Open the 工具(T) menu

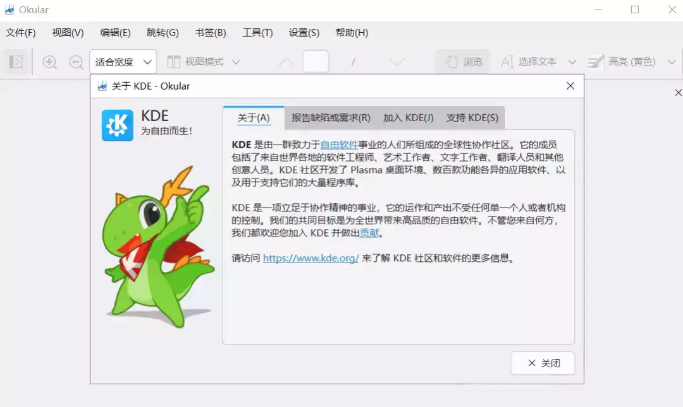pyautogui.click(x=257, y=33)
